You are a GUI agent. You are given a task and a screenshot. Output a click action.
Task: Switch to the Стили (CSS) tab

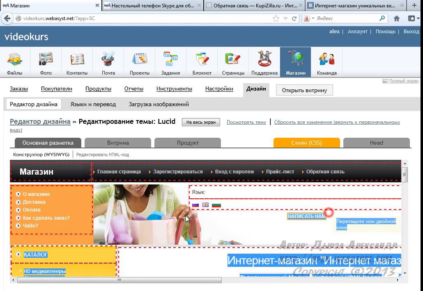(306, 143)
